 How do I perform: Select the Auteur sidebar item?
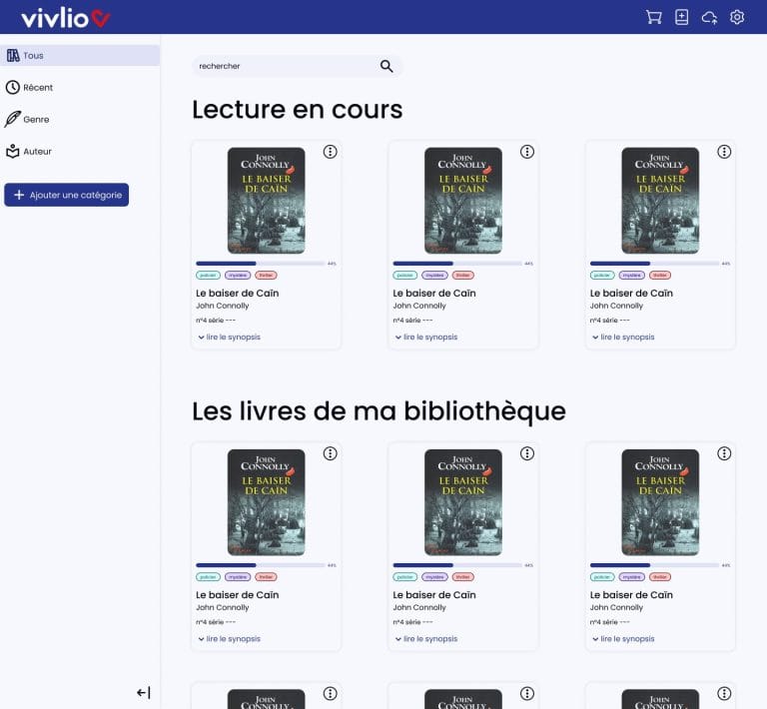[80, 151]
